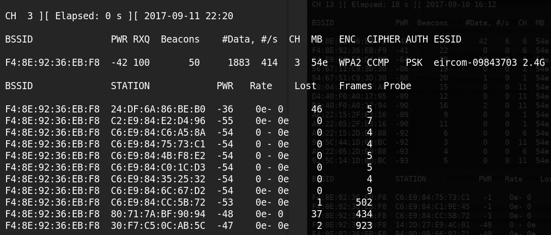Click the RXQ column header
This screenshot has width=551, height=235.
click(x=141, y=40)
